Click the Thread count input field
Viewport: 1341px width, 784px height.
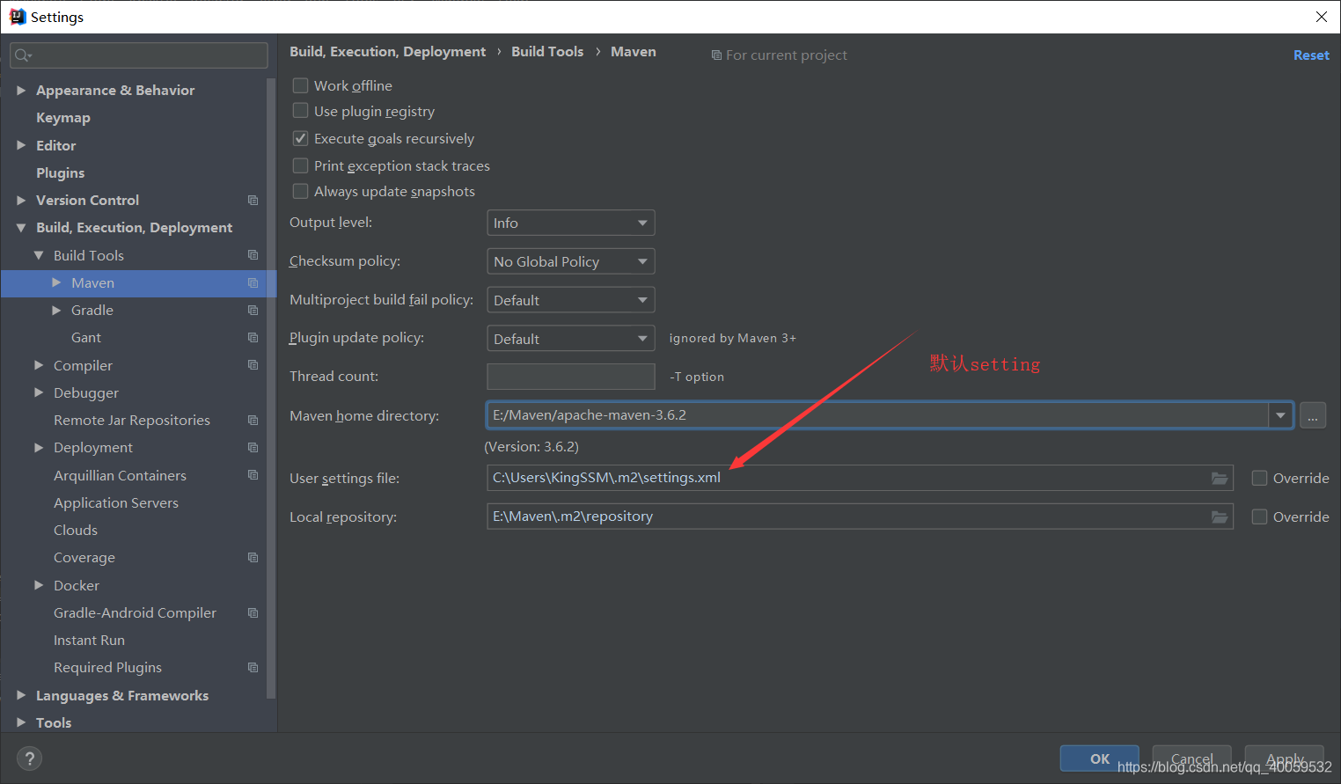571,377
